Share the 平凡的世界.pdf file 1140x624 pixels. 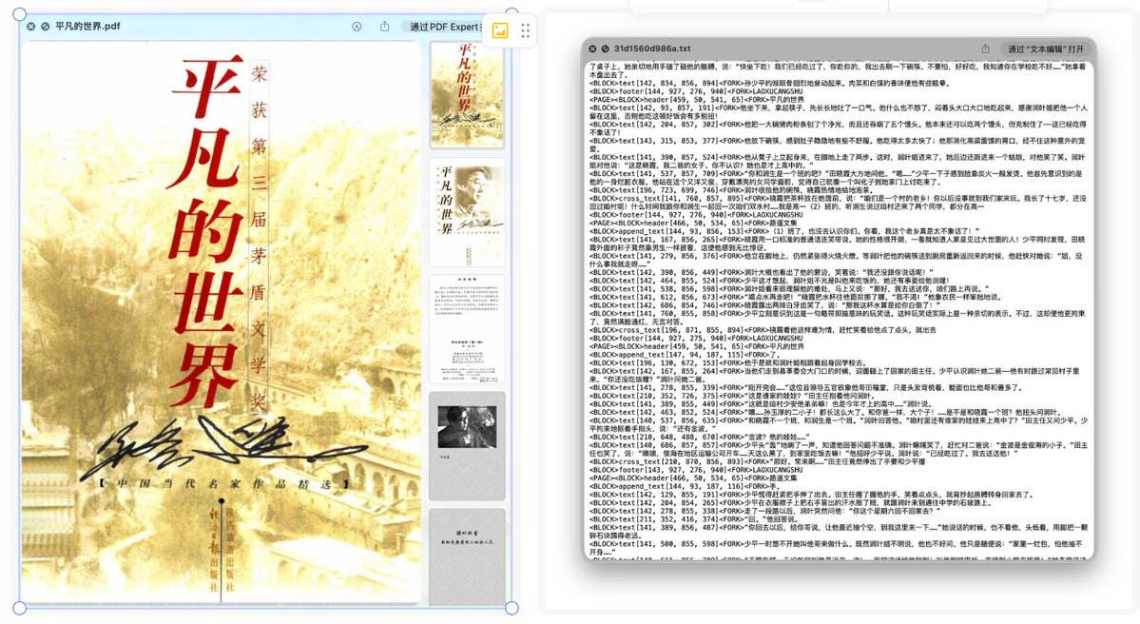point(385,27)
